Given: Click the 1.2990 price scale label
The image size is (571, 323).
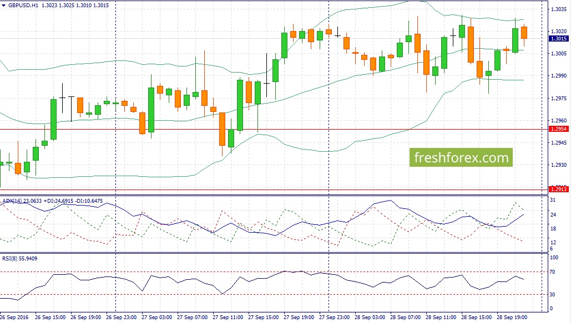Looking at the screenshot, I should [x=558, y=76].
